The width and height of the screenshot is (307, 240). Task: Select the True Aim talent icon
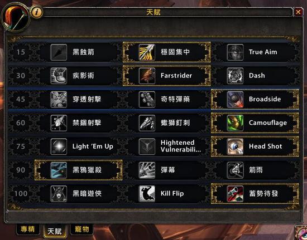(235, 52)
